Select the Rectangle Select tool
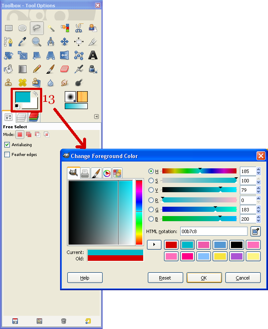Viewport: 268px width, 329px height. point(9,28)
